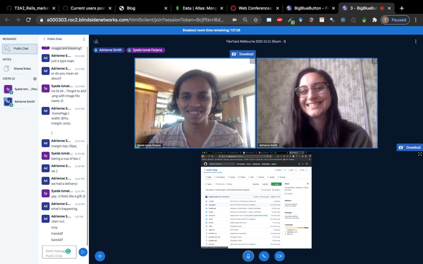Viewport: 423px width, 264px height.
Task: Click Download button above webcams
Action: 243,54
